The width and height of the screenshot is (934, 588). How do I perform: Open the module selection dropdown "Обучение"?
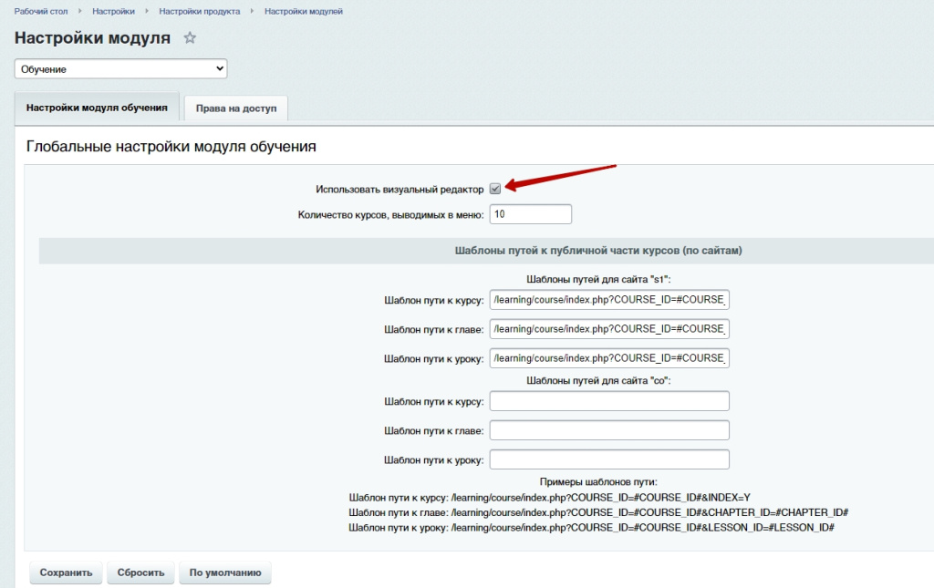(x=120, y=69)
